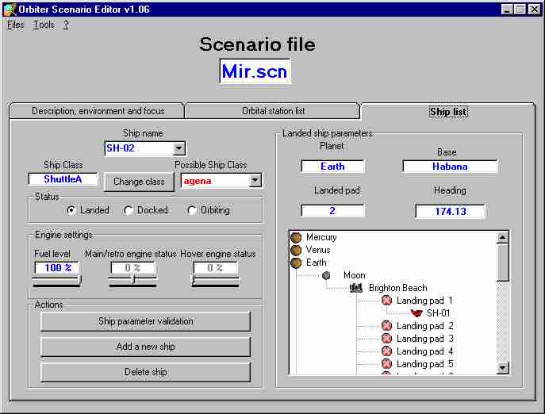Click the Main/retro engine 0 % field
Viewport: 545px width, 414px height.
(x=132, y=267)
